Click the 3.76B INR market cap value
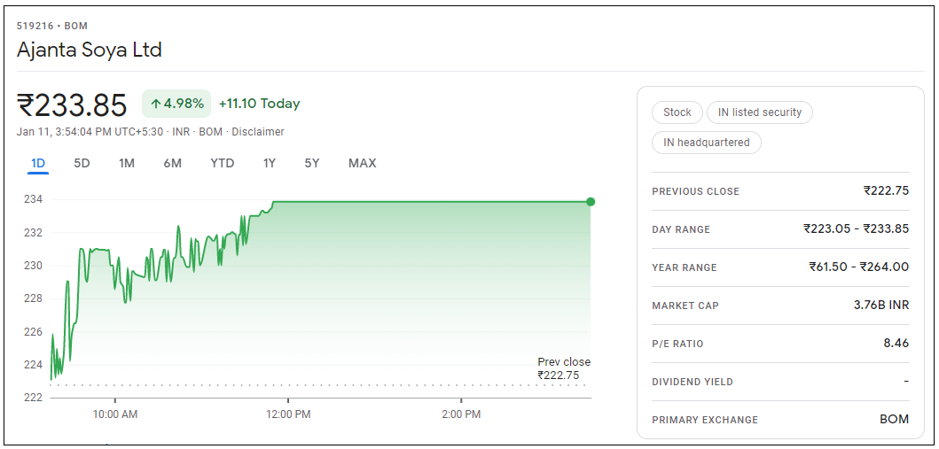 (x=881, y=306)
